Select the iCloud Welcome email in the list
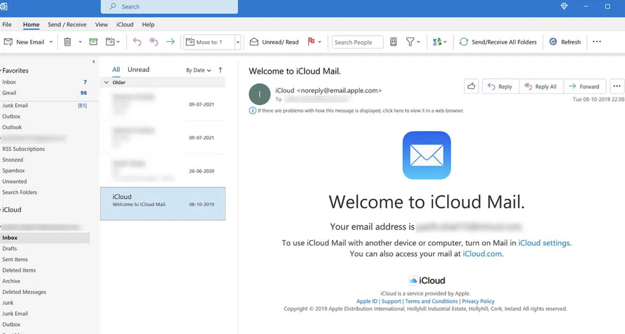The width and height of the screenshot is (625, 334). pos(163,204)
